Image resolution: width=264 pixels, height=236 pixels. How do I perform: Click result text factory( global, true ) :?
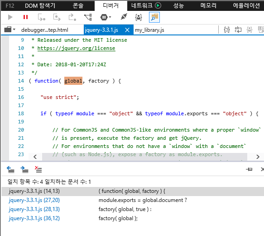pos(125,209)
